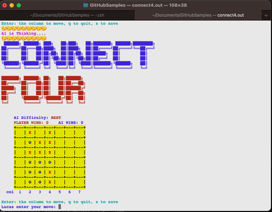
Task: Switch to the zsh terminal tab
Action: tap(67, 15)
